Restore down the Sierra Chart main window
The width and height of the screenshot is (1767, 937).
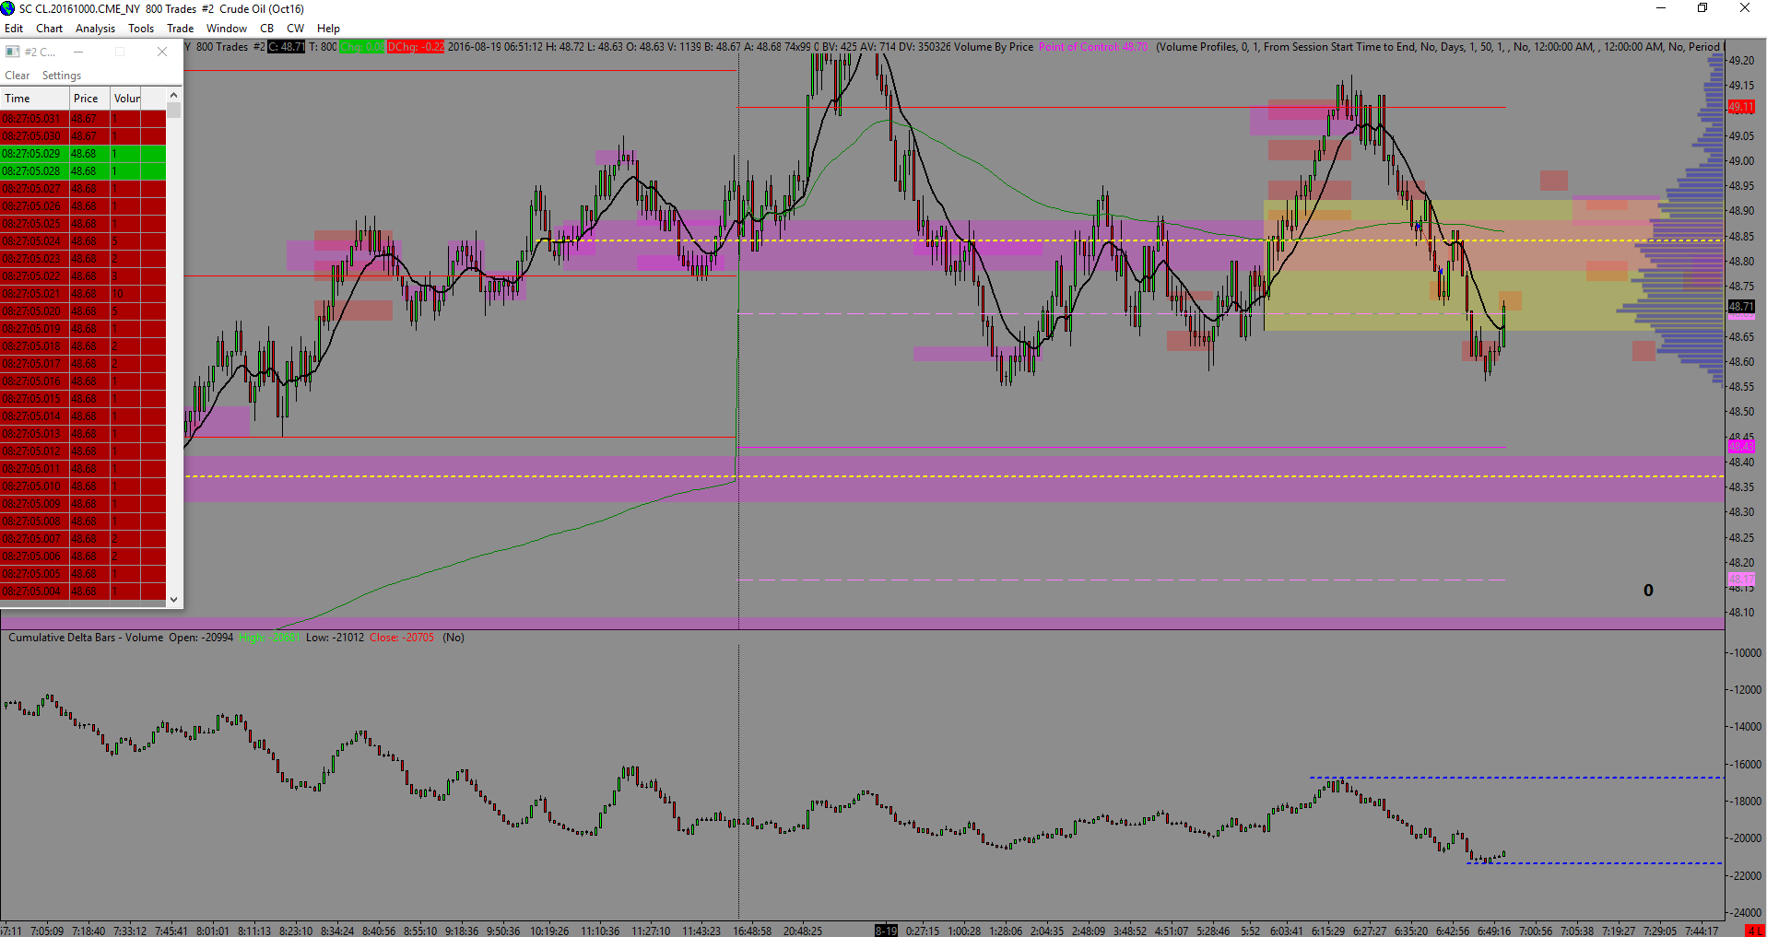coord(1702,8)
